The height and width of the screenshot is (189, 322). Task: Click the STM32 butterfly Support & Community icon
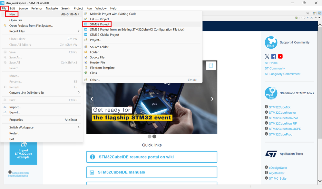[x=271, y=43]
